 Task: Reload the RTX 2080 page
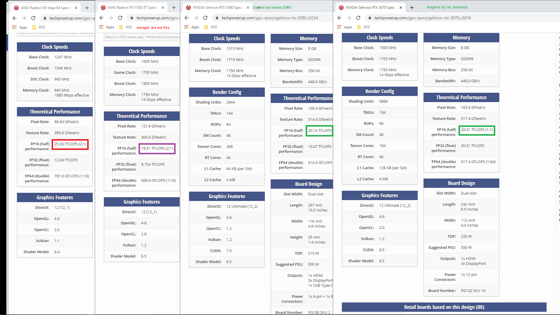[205, 18]
